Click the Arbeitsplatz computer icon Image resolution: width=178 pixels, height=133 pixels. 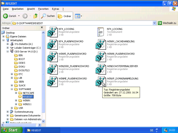pyautogui.click(x=8, y=40)
